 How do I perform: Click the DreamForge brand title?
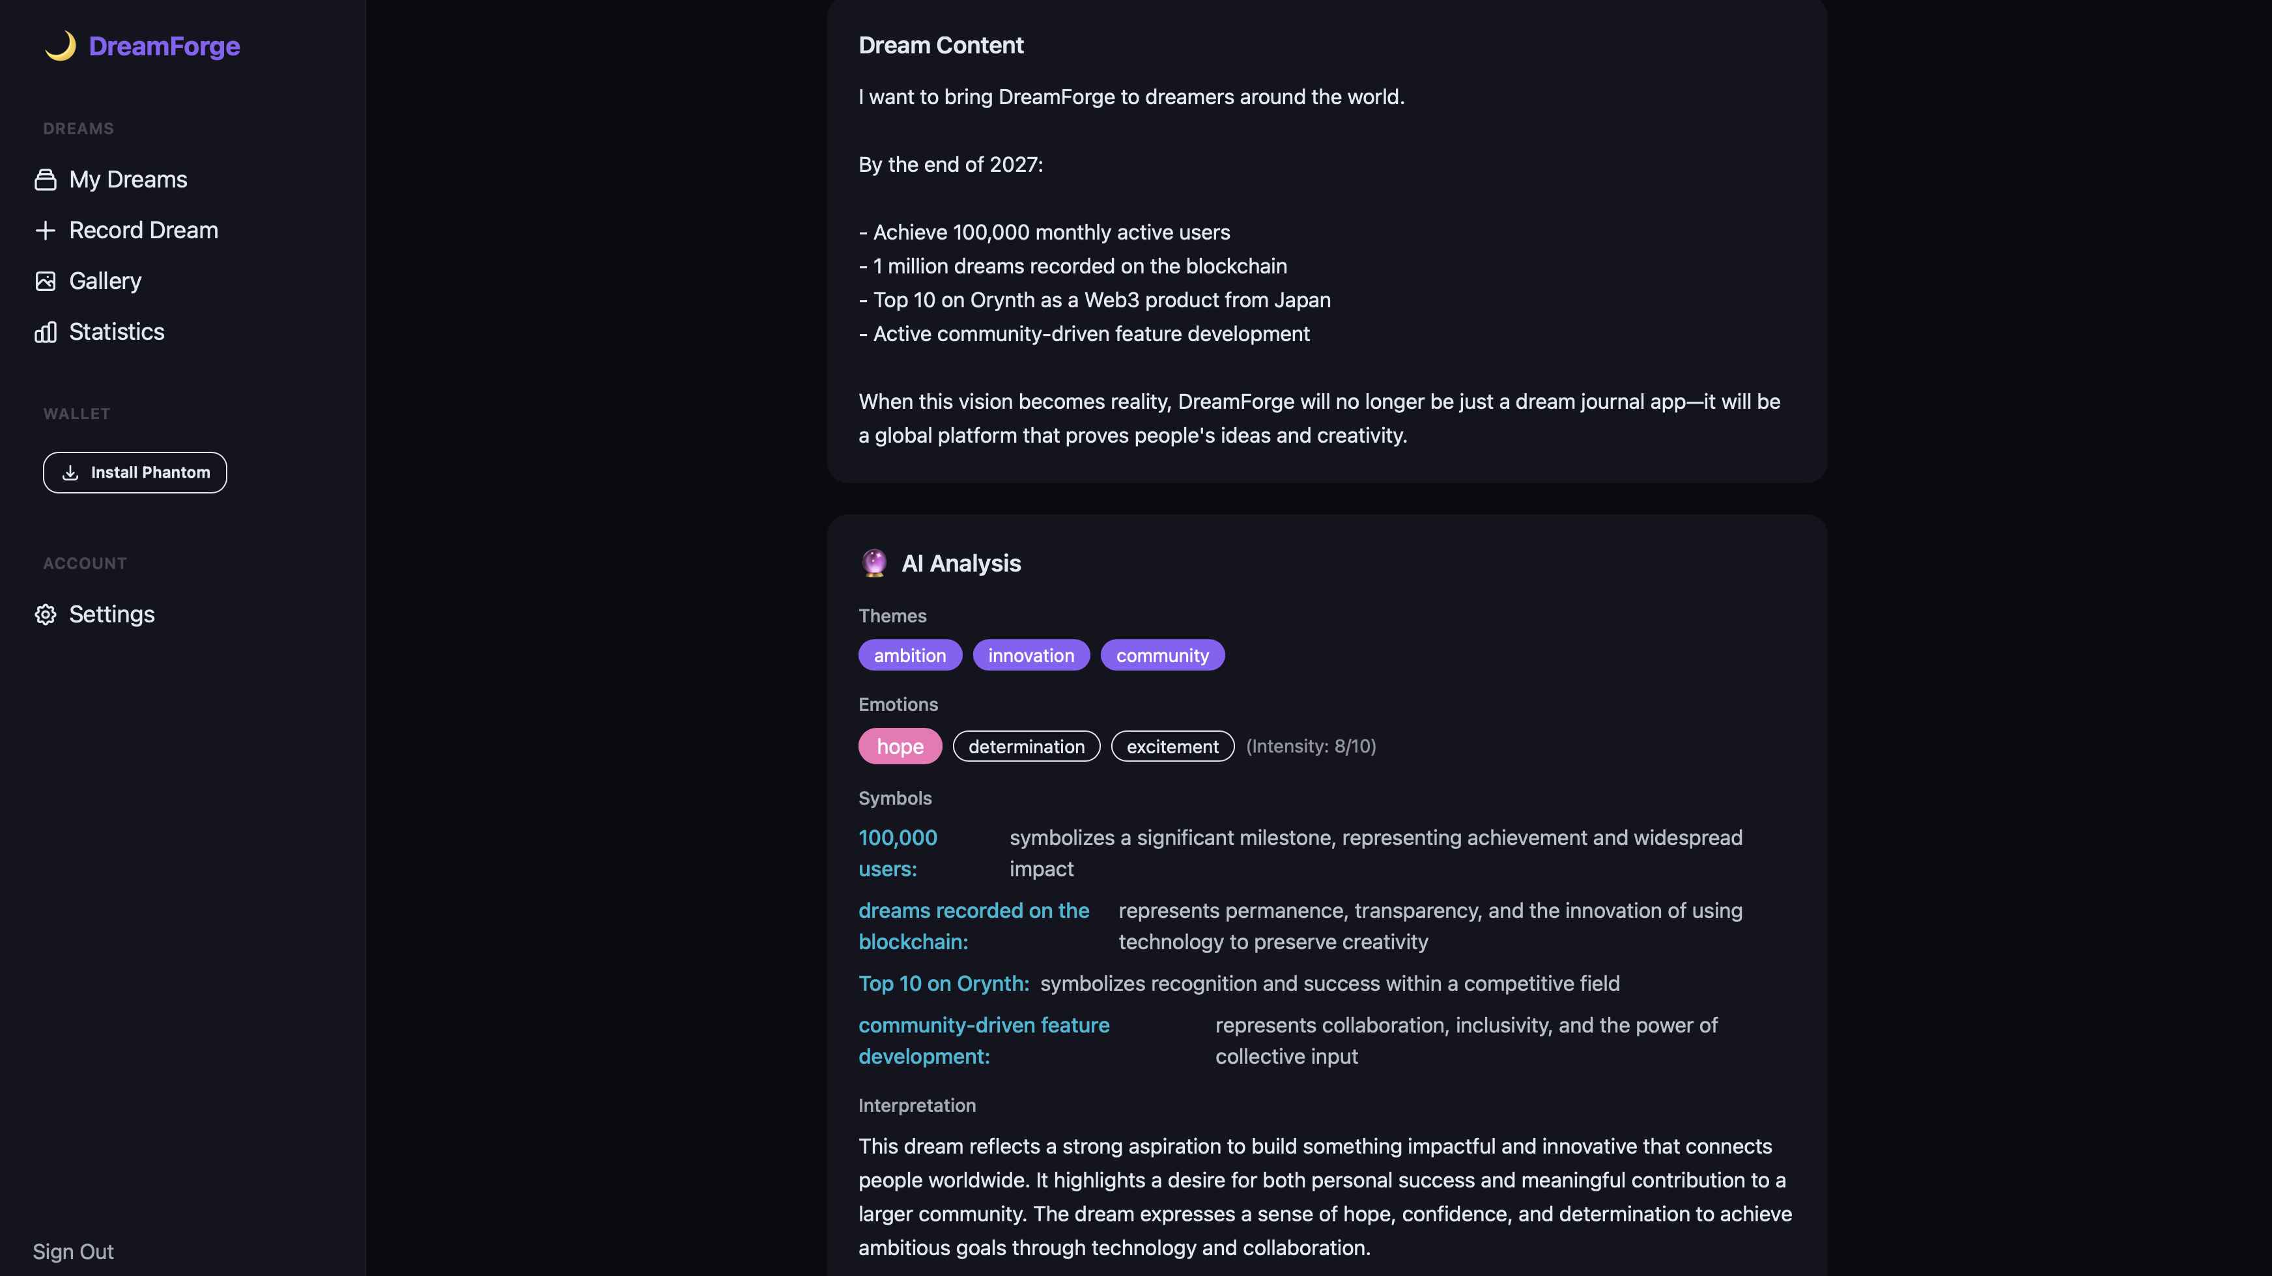[x=164, y=46]
